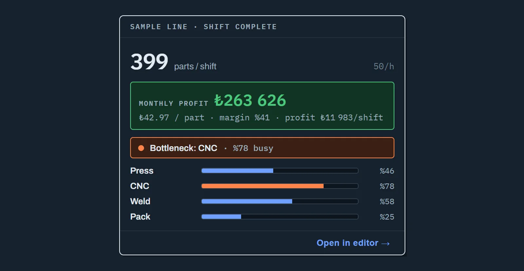Image resolution: width=524 pixels, height=271 pixels.
Task: Click the ₺42.97 / part text
Action: coord(172,117)
